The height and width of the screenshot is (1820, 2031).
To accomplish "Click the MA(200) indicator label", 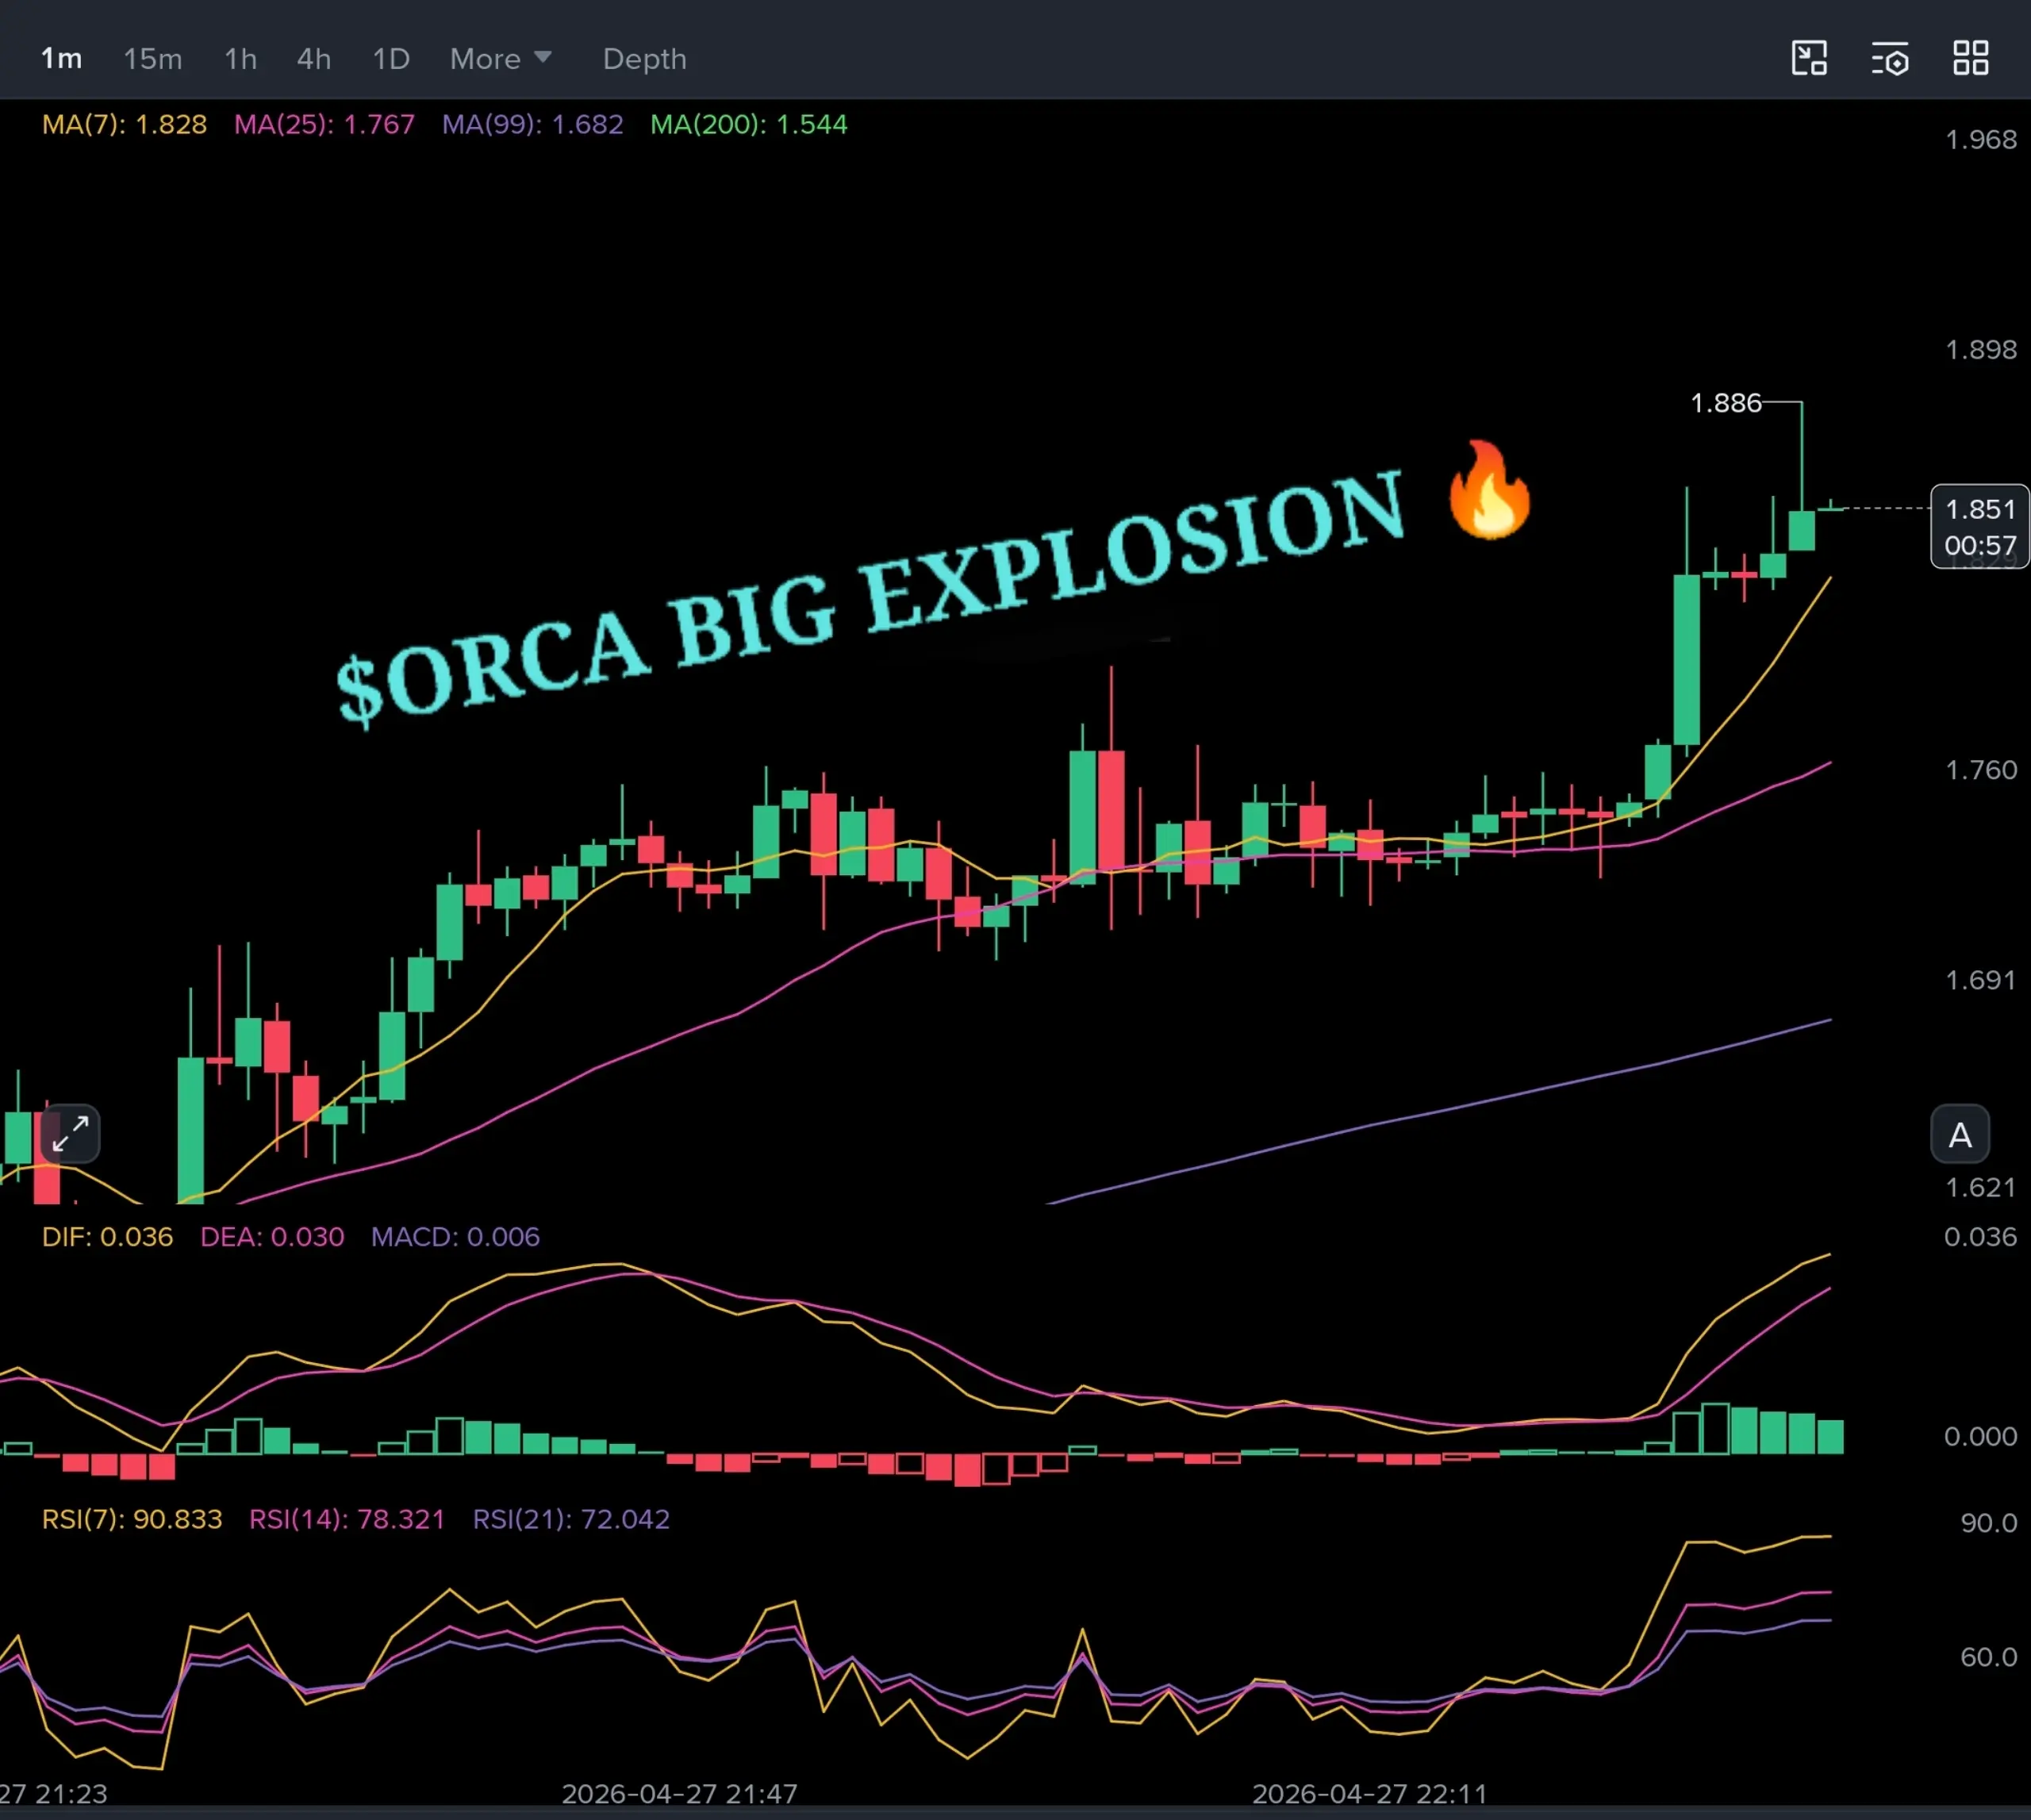I will (x=748, y=125).
